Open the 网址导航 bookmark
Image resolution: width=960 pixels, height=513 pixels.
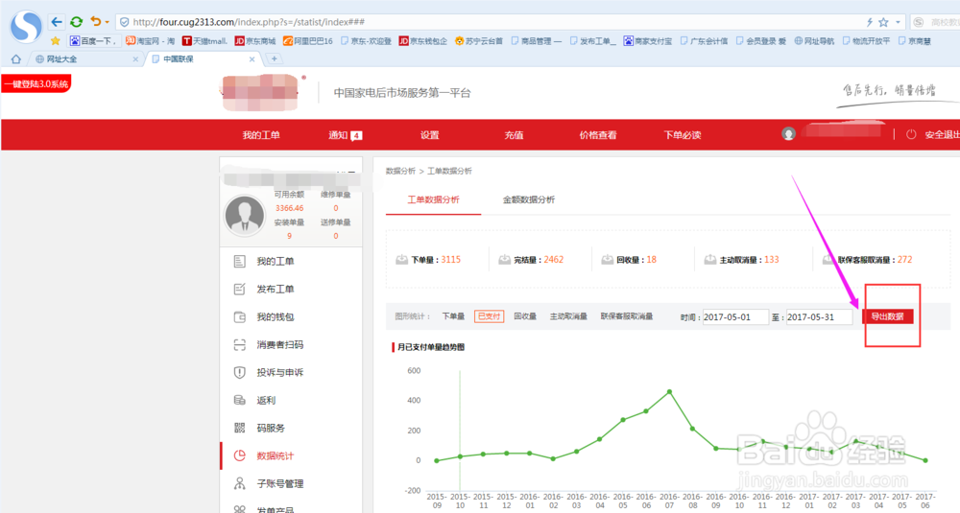click(x=814, y=41)
